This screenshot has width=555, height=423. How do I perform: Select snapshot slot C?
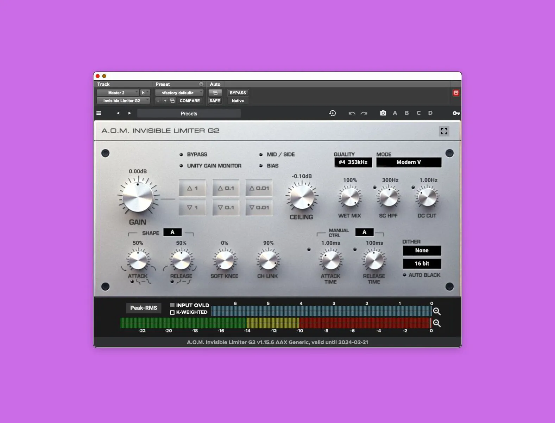(x=418, y=113)
